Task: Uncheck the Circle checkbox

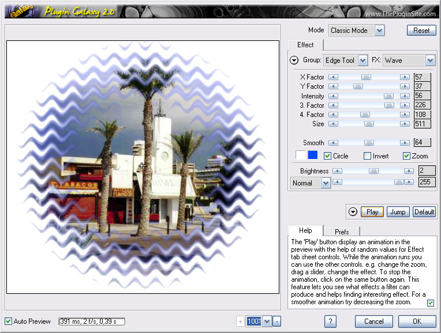Action: click(x=327, y=156)
